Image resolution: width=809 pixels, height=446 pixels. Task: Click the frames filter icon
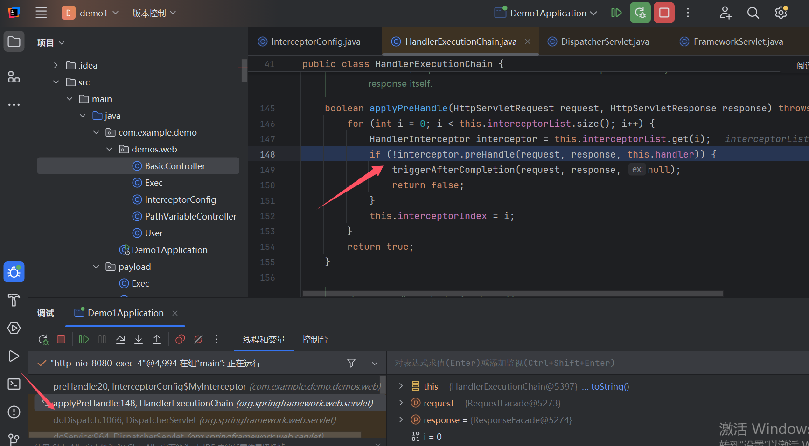[x=351, y=363]
